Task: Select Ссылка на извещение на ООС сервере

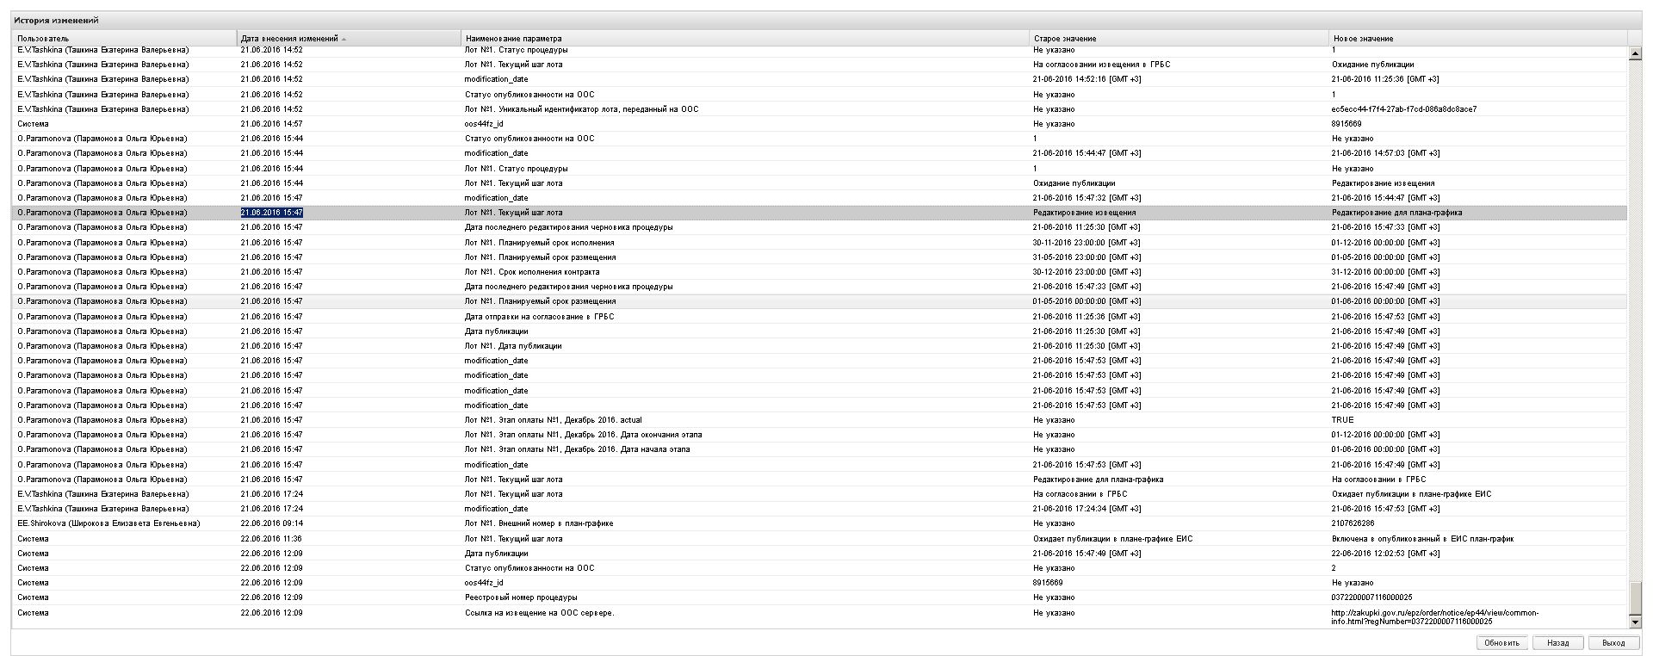Action: click(x=539, y=613)
